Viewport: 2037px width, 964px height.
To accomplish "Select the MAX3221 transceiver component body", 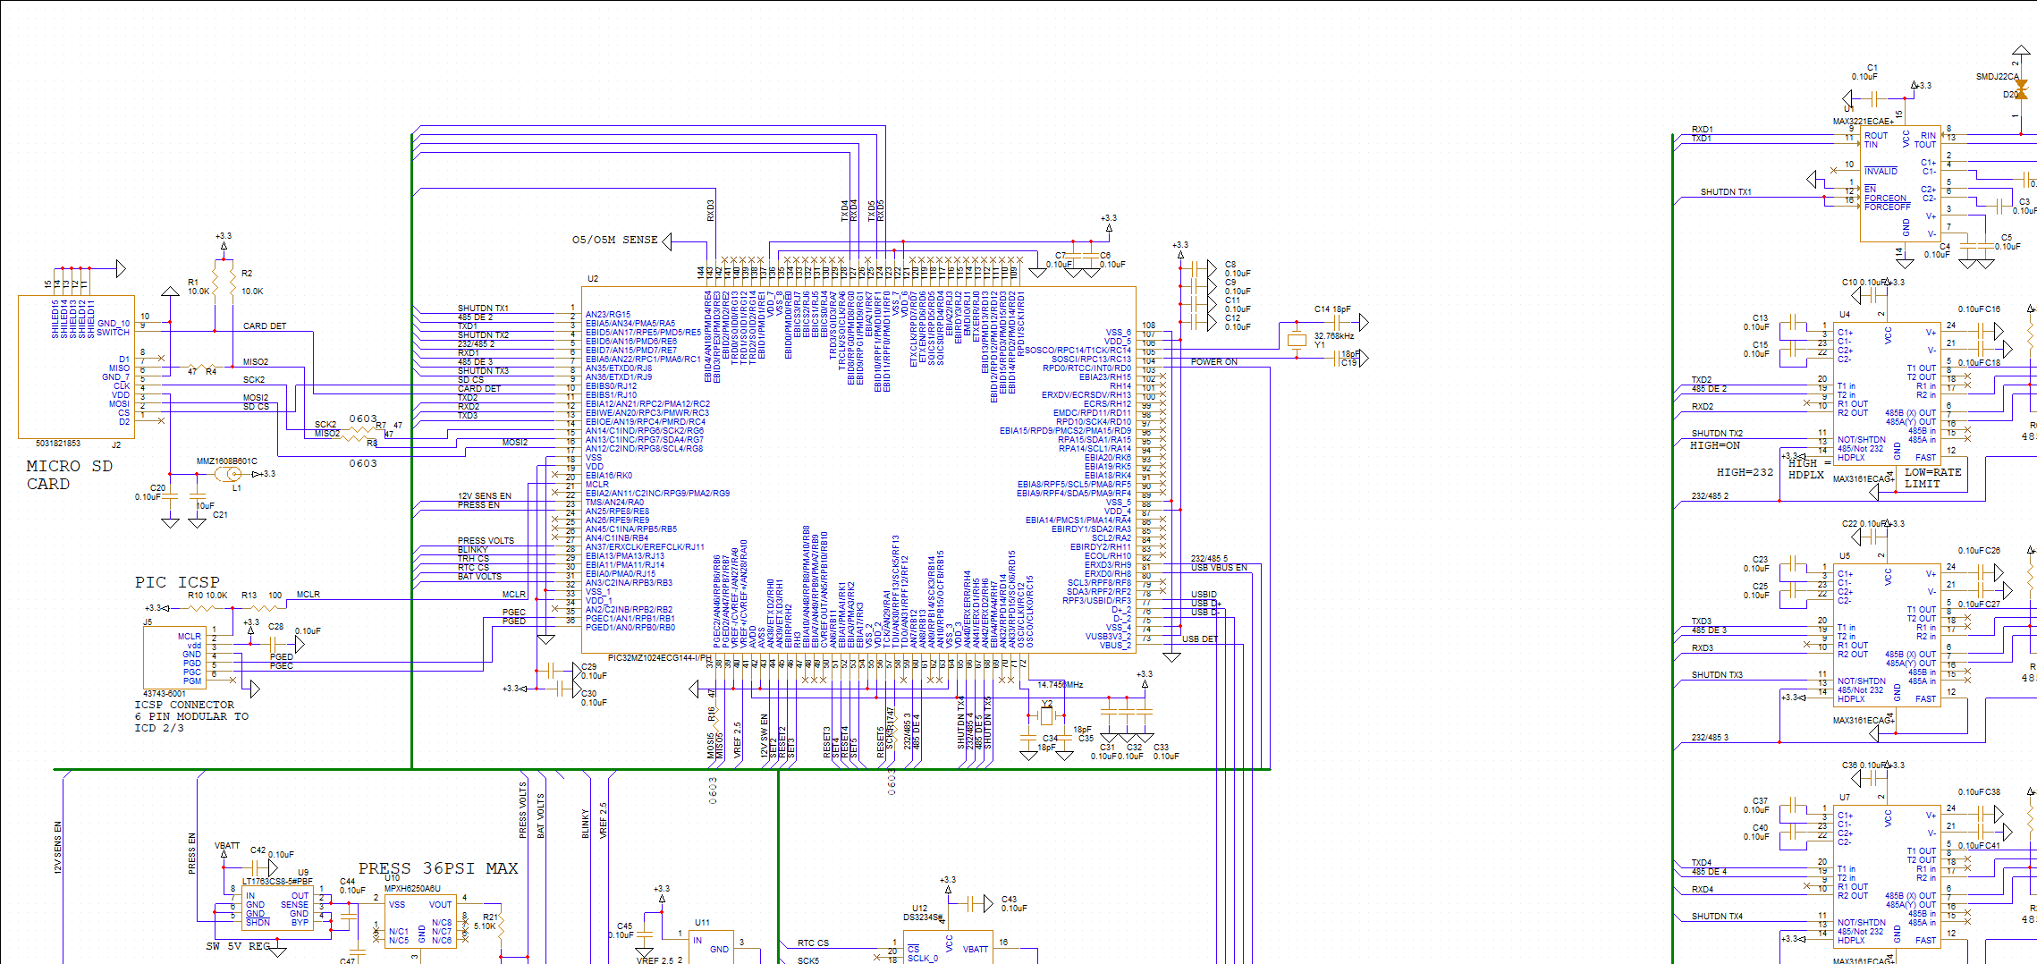I will pyautogui.click(x=1900, y=183).
